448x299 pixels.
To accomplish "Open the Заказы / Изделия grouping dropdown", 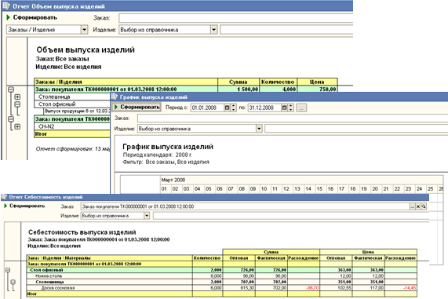I will 84,30.
